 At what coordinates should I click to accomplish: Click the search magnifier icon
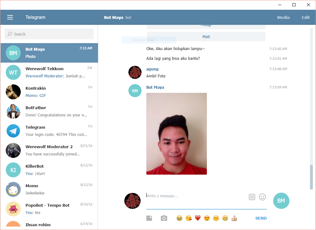[10, 34]
